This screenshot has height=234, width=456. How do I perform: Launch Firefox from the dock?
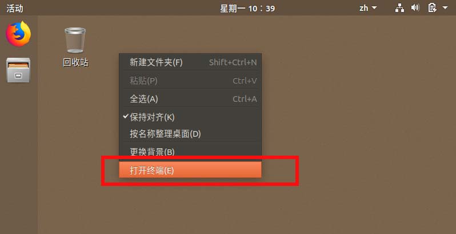(18, 34)
